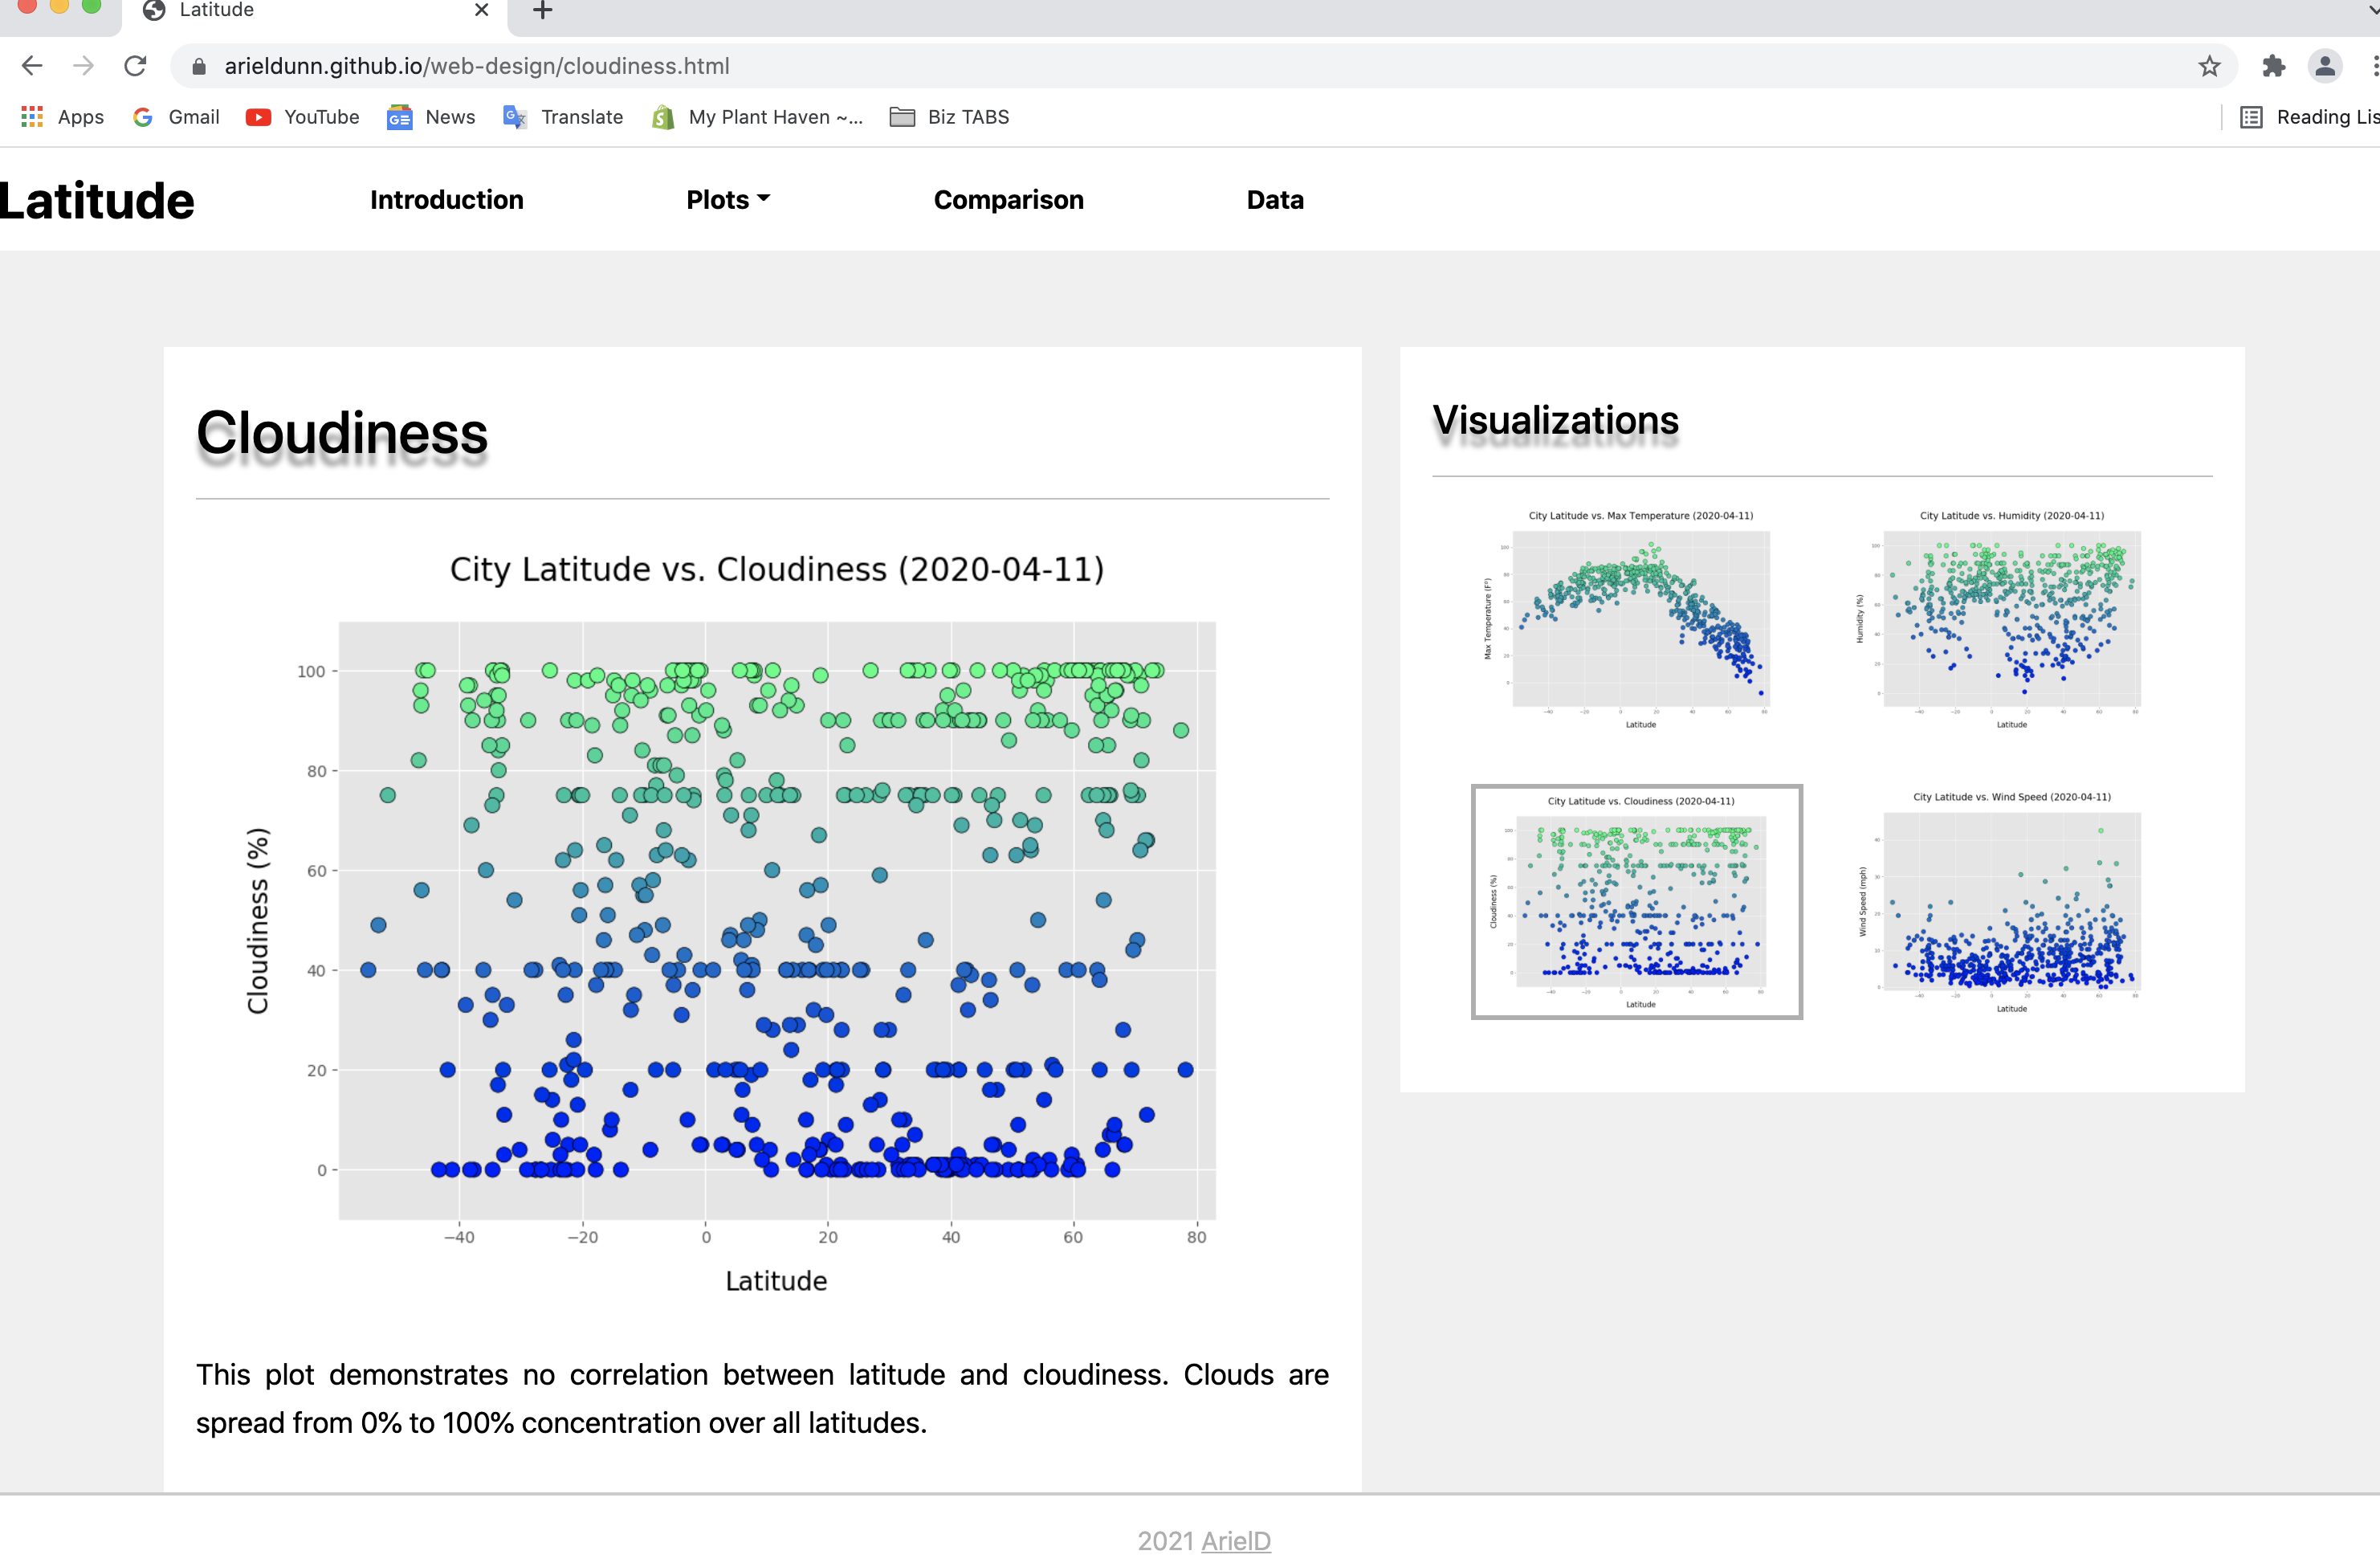
Task: Open the Translate bookmark
Action: tap(563, 116)
